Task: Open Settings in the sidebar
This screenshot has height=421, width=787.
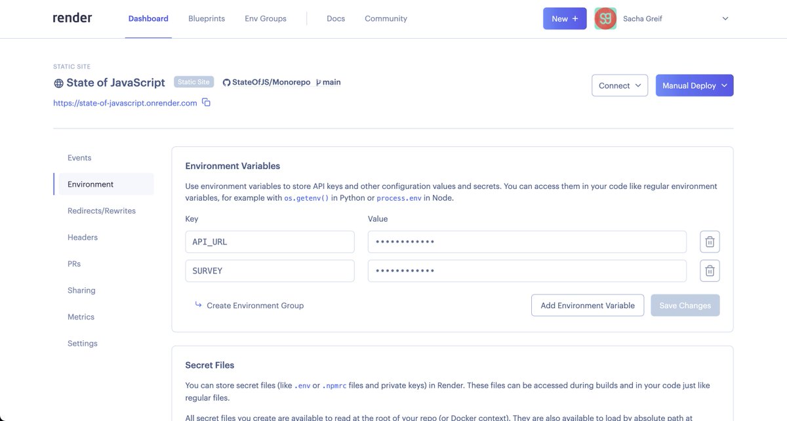Action: pyautogui.click(x=83, y=344)
